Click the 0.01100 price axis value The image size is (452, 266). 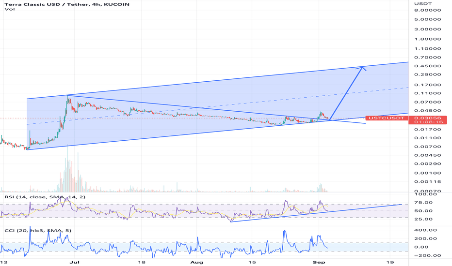(427, 138)
